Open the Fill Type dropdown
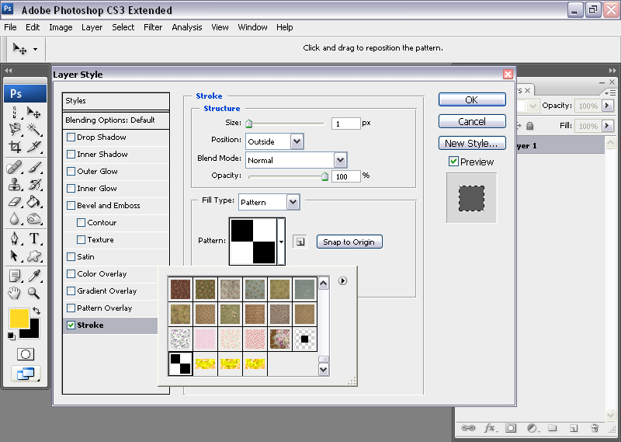The width and height of the screenshot is (621, 442). point(293,202)
